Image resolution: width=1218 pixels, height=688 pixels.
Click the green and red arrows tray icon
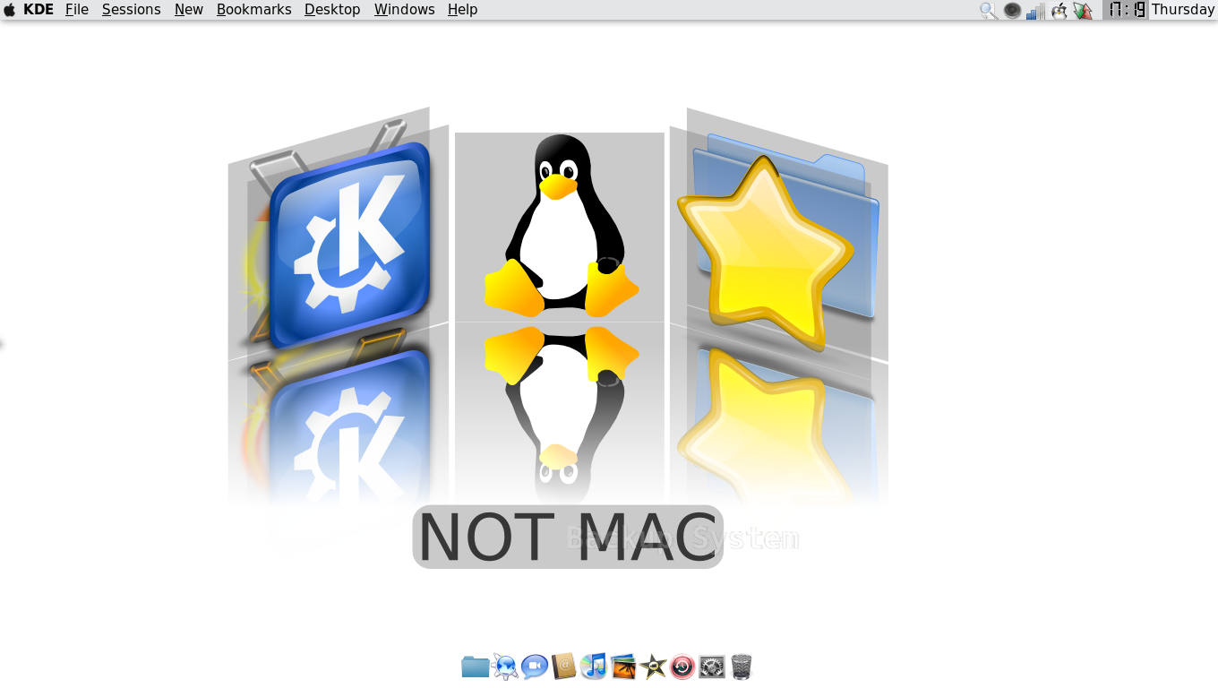click(x=1083, y=11)
